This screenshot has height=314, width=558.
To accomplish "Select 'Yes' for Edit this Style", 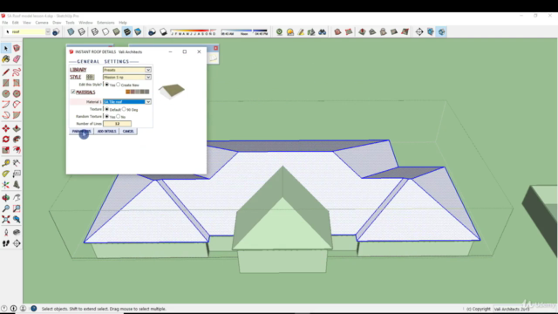I will point(106,85).
